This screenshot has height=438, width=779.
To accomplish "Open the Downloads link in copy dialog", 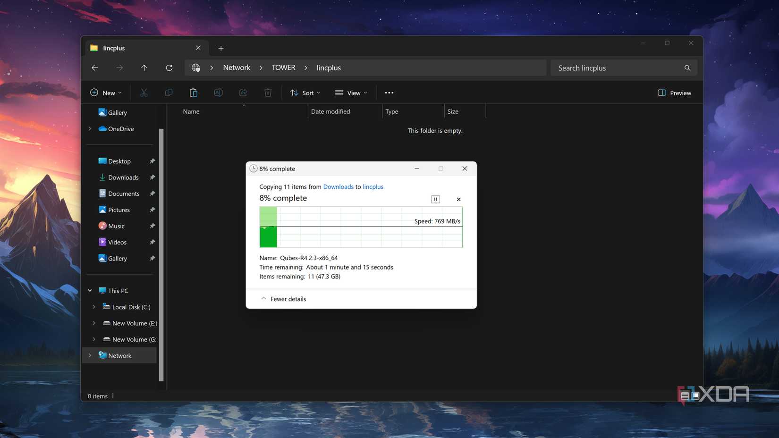I will pos(339,187).
